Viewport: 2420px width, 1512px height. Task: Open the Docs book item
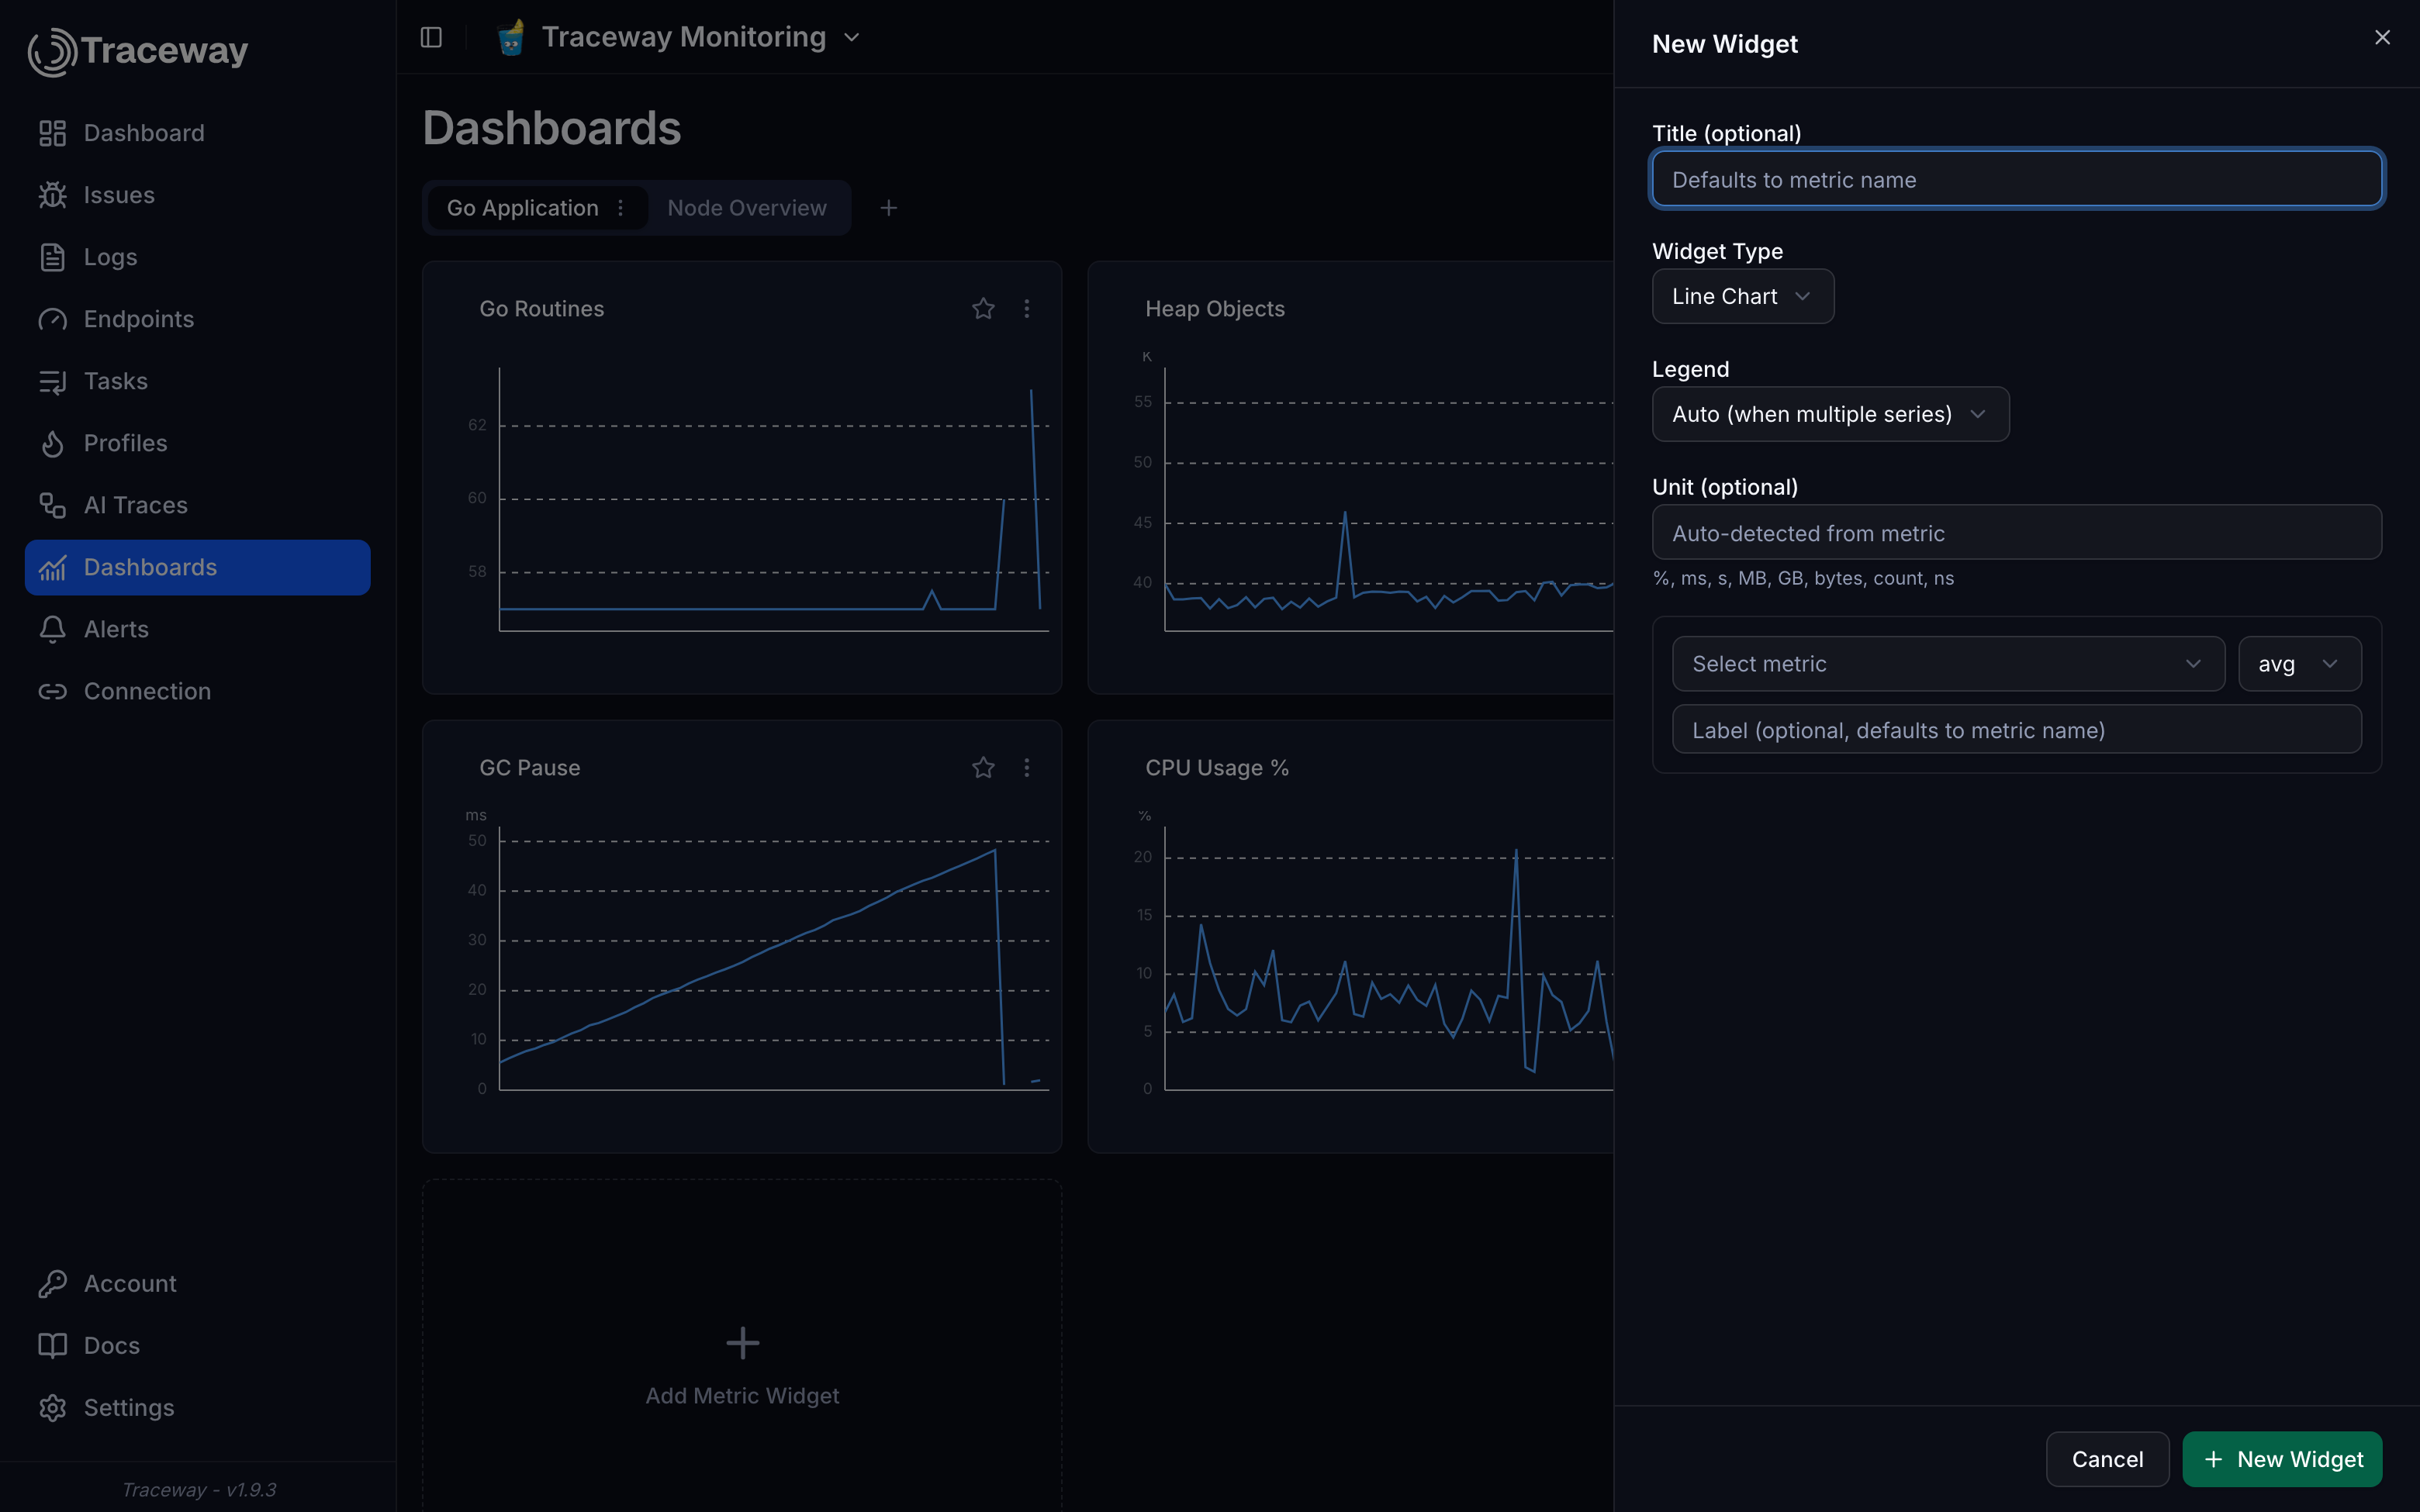(197, 1345)
